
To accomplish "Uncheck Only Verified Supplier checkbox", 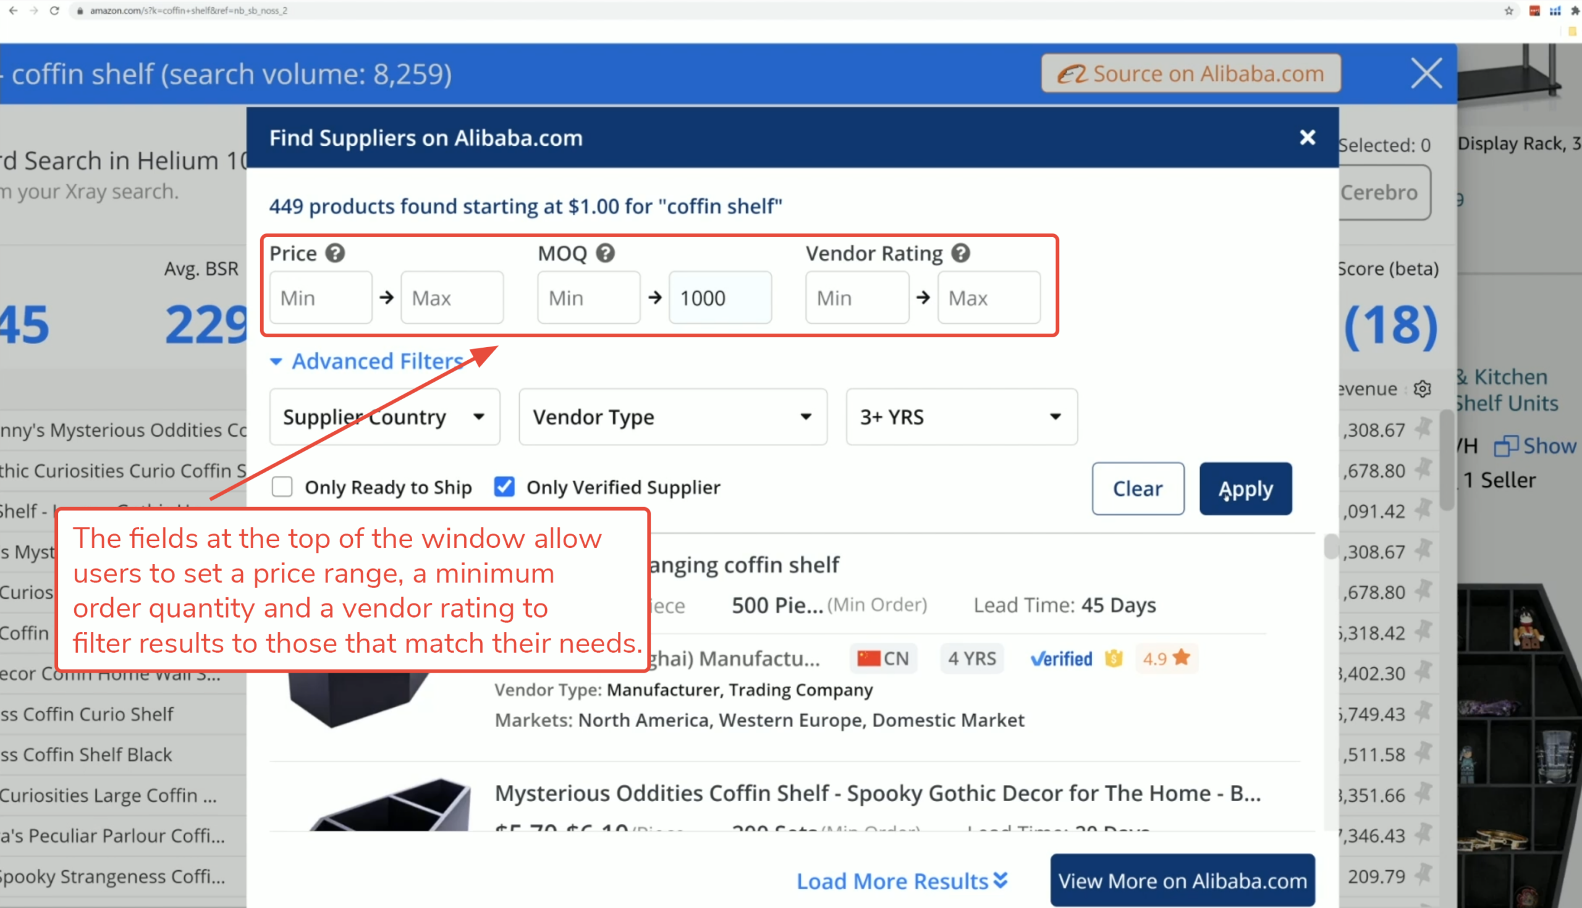I will tap(504, 487).
